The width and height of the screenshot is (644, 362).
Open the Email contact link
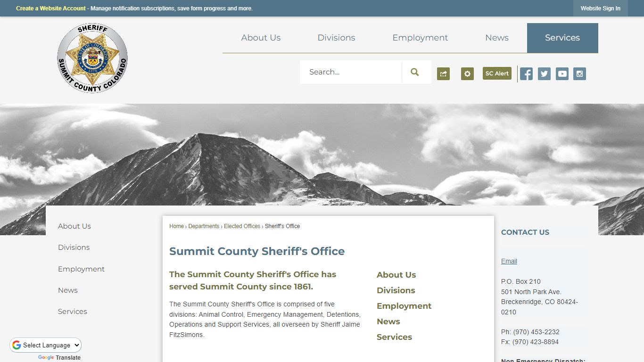[509, 261]
